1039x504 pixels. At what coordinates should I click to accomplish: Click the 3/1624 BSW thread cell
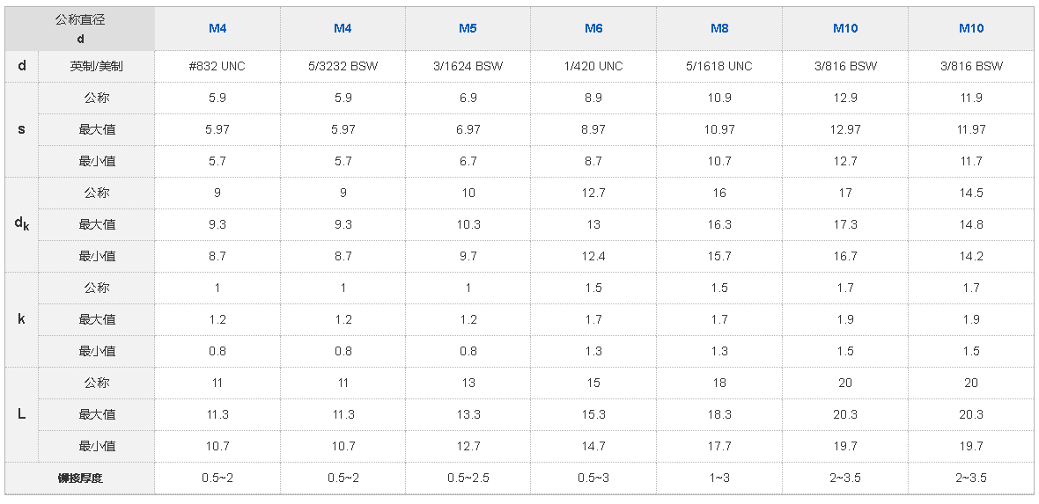468,66
